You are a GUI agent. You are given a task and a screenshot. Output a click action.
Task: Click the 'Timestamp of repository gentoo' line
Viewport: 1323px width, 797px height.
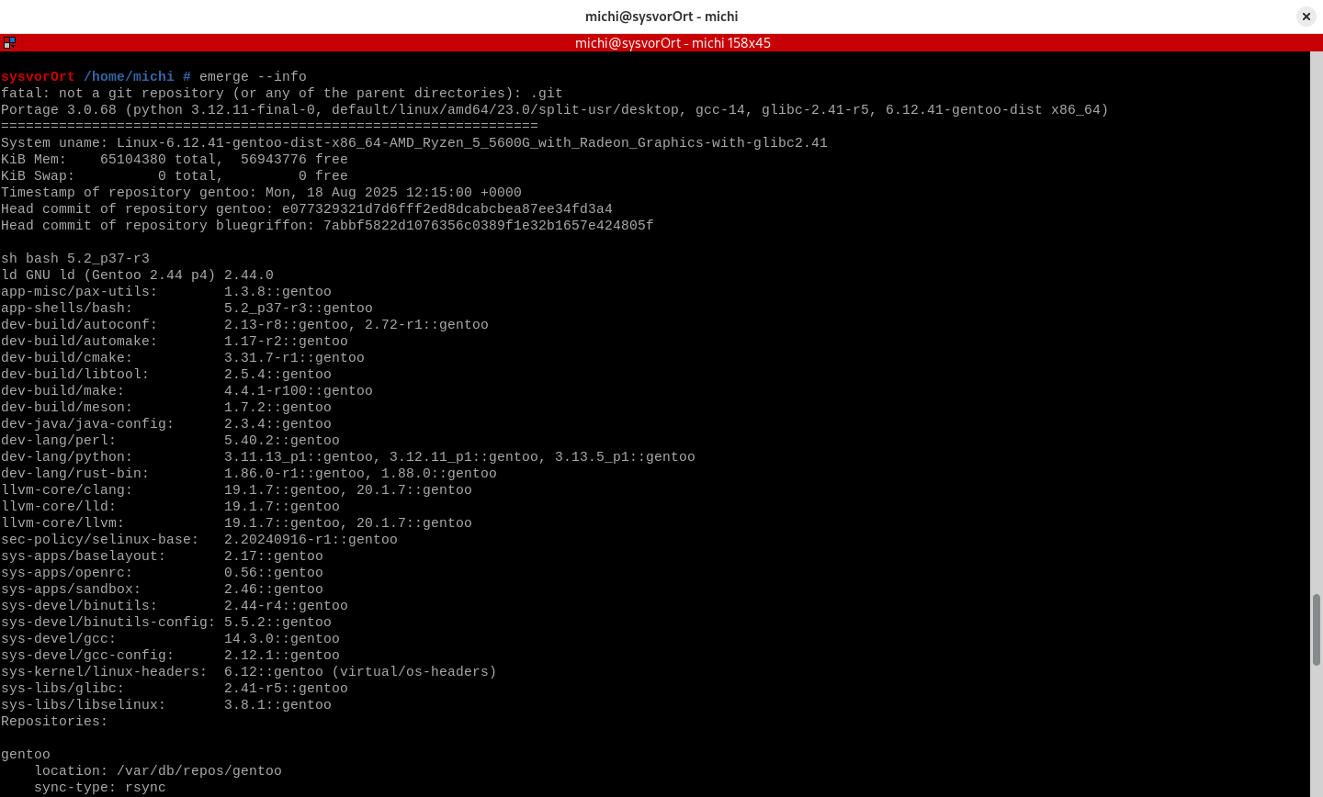pyautogui.click(x=261, y=193)
